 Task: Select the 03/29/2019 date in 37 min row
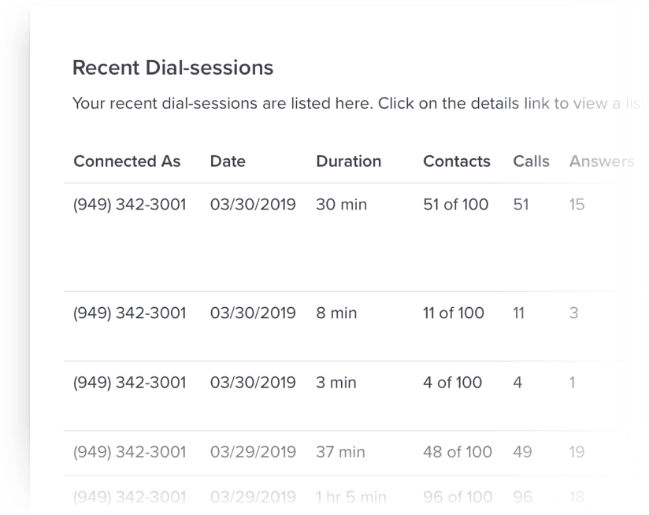(x=253, y=452)
